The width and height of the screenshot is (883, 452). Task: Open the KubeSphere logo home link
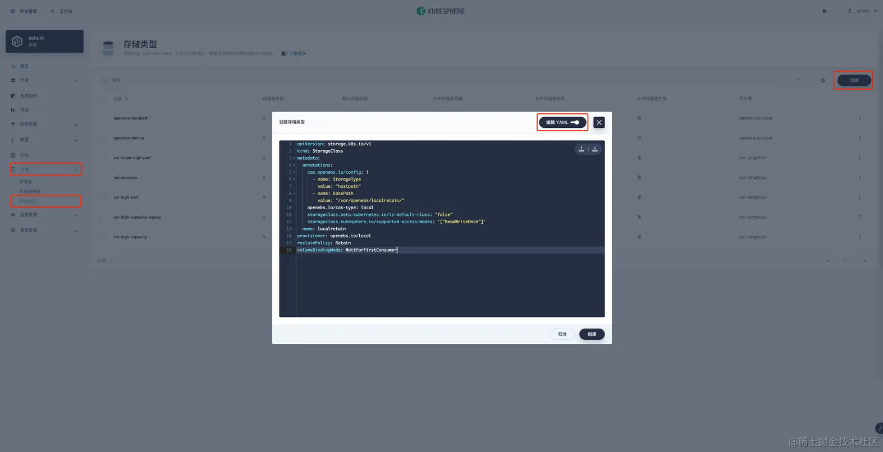tap(441, 11)
